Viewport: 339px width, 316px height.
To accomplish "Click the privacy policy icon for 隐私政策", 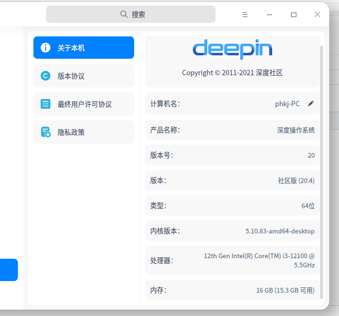I will [46, 132].
